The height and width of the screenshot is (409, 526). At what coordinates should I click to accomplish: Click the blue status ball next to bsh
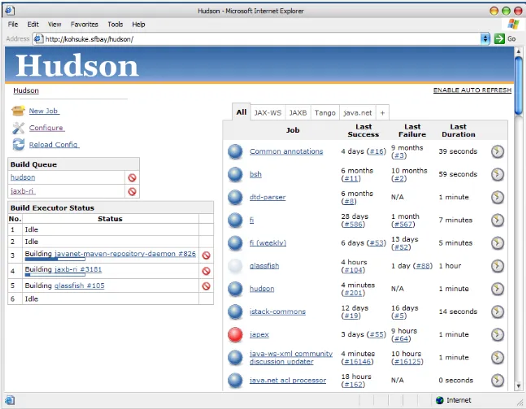click(x=235, y=175)
